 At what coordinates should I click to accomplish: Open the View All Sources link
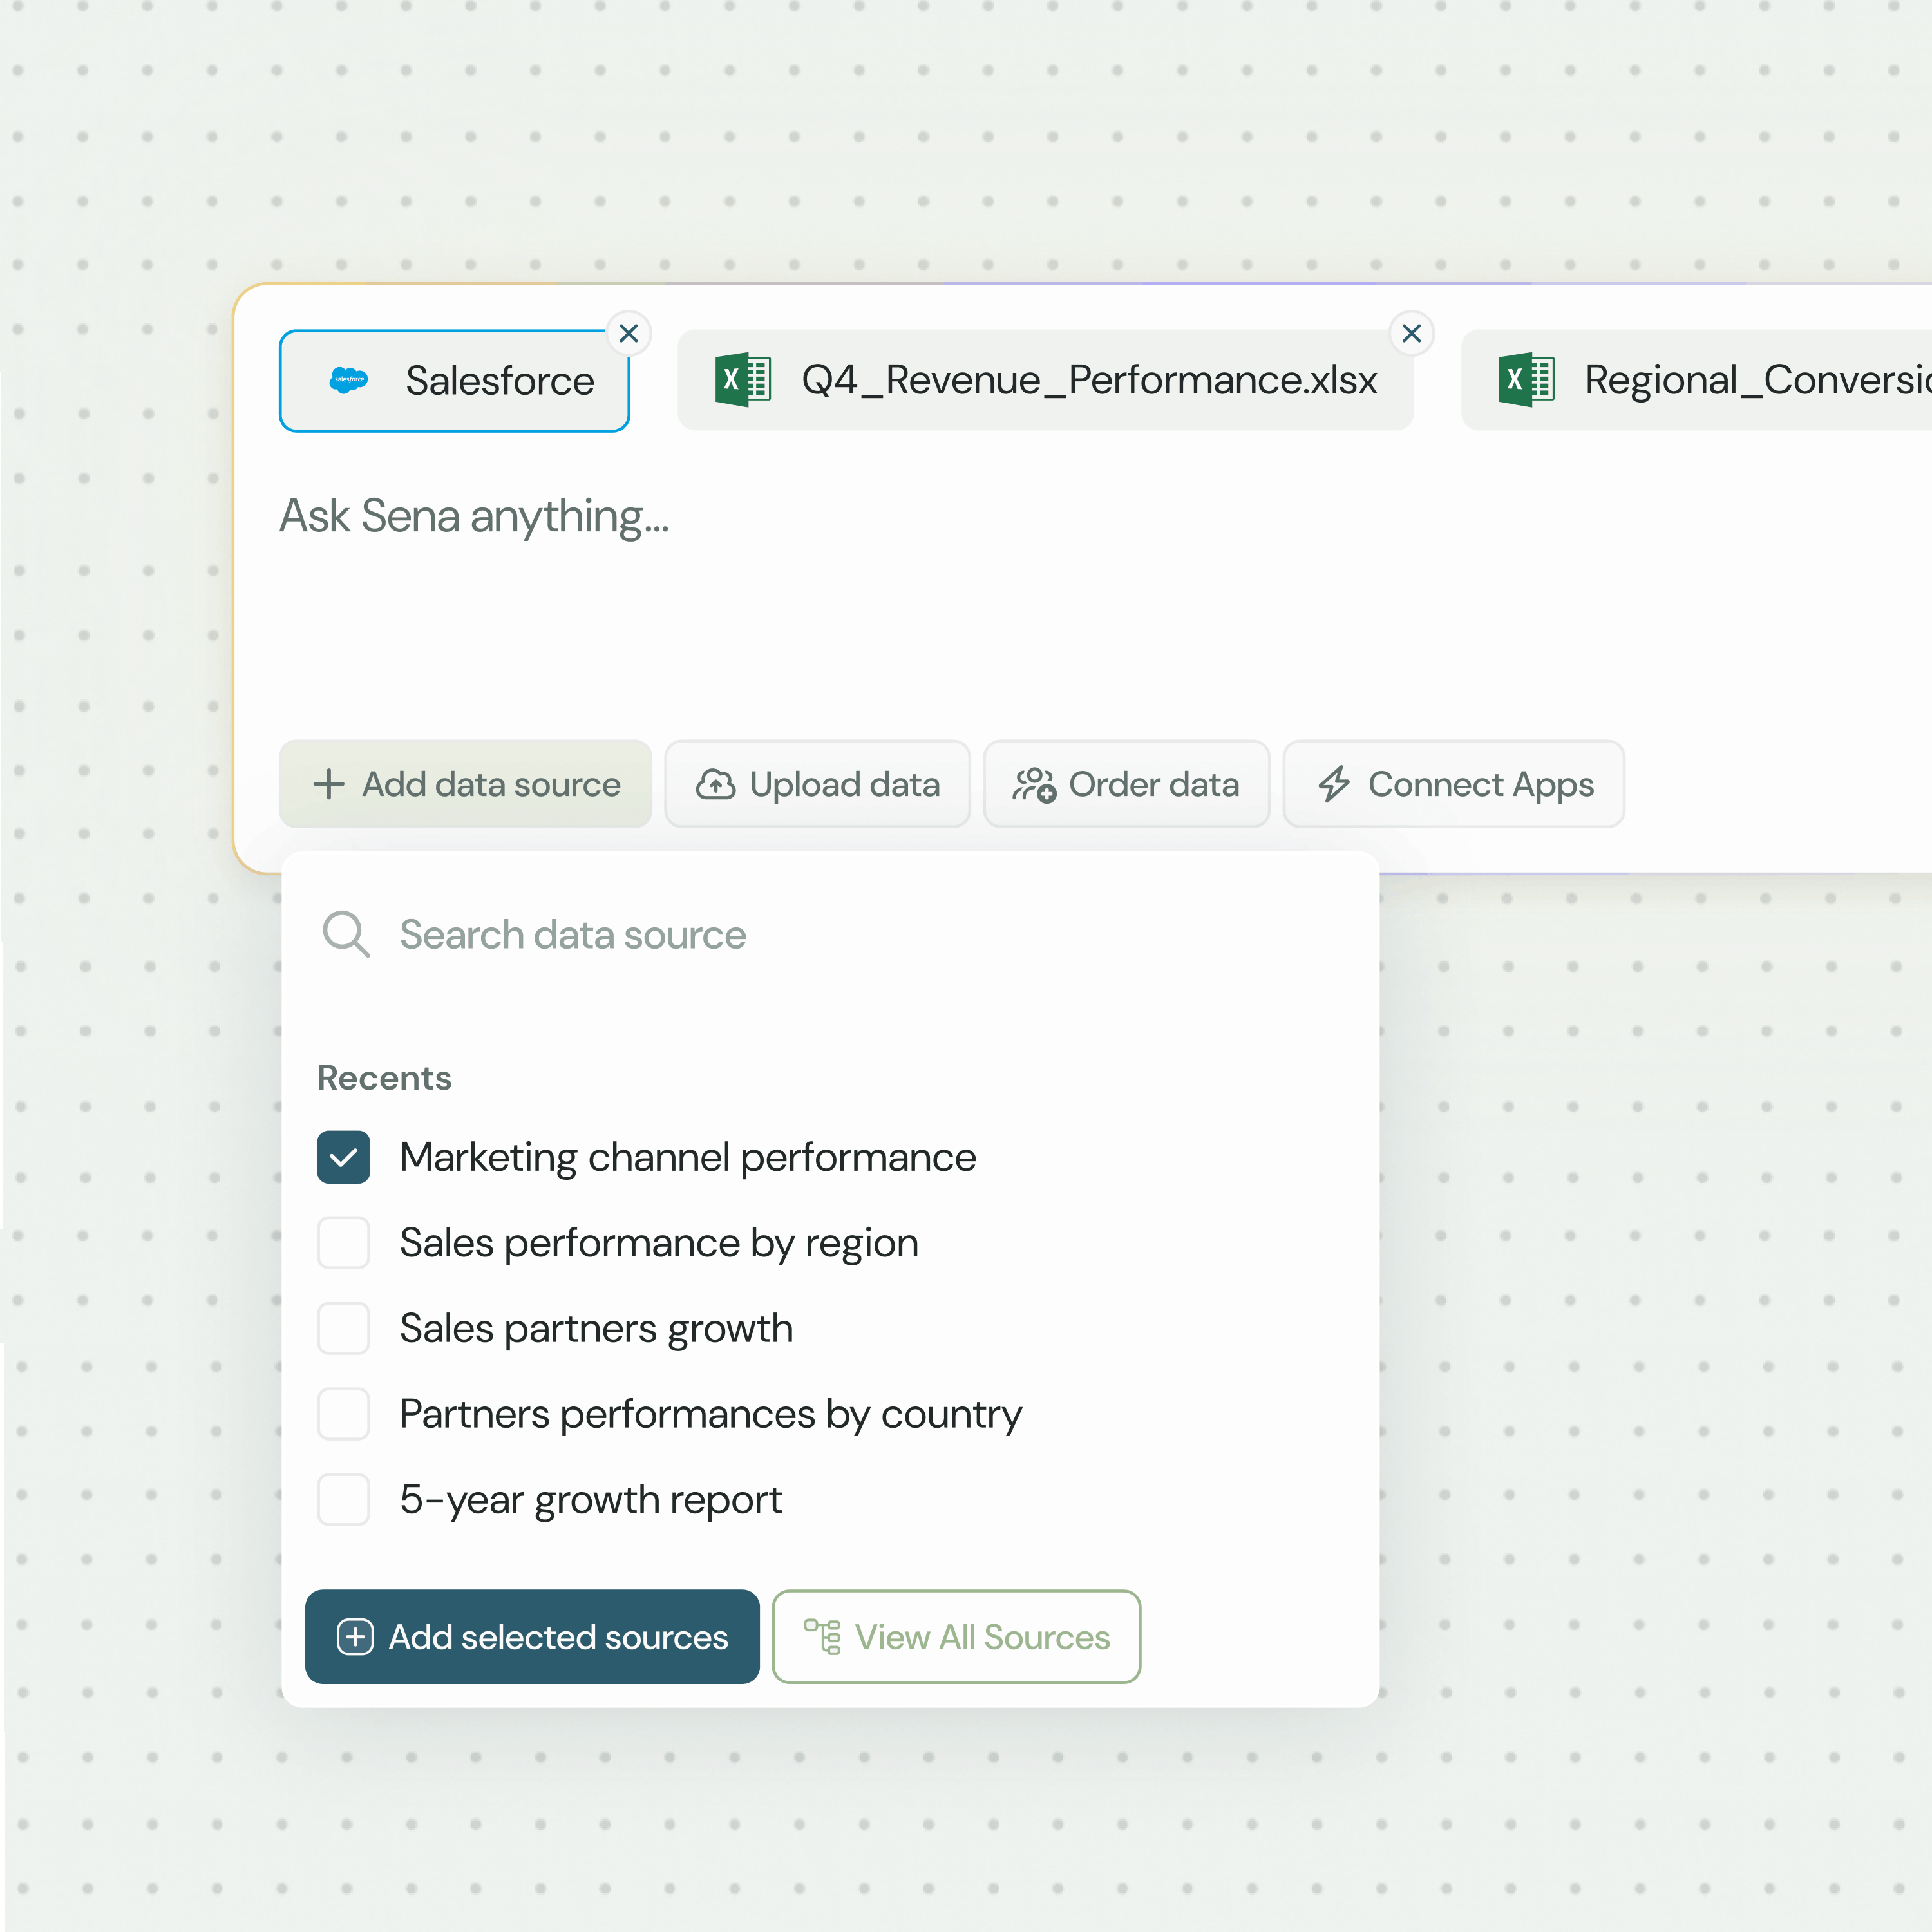pyautogui.click(x=956, y=1637)
